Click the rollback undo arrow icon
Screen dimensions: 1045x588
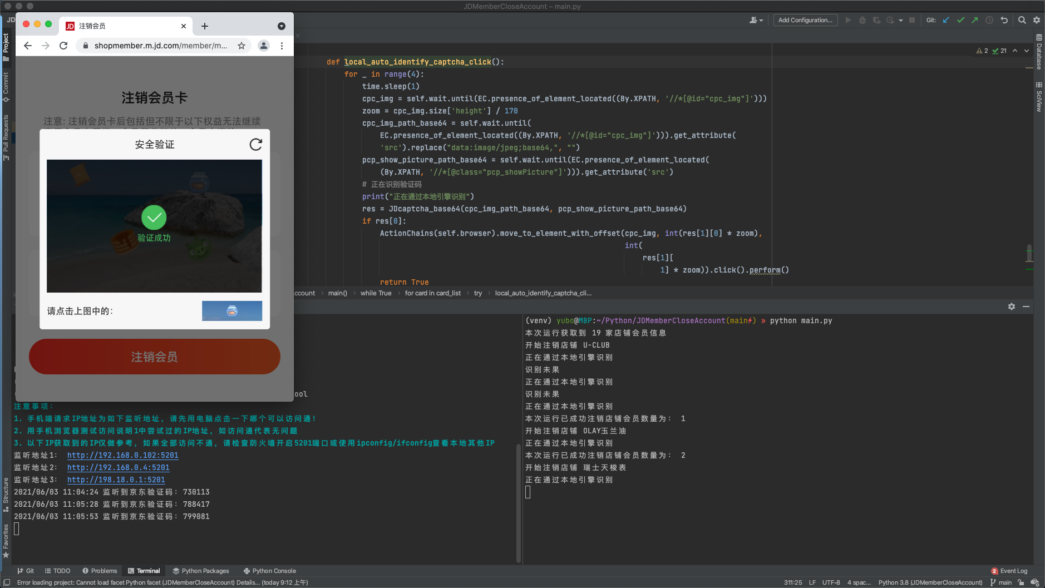pos(1004,20)
